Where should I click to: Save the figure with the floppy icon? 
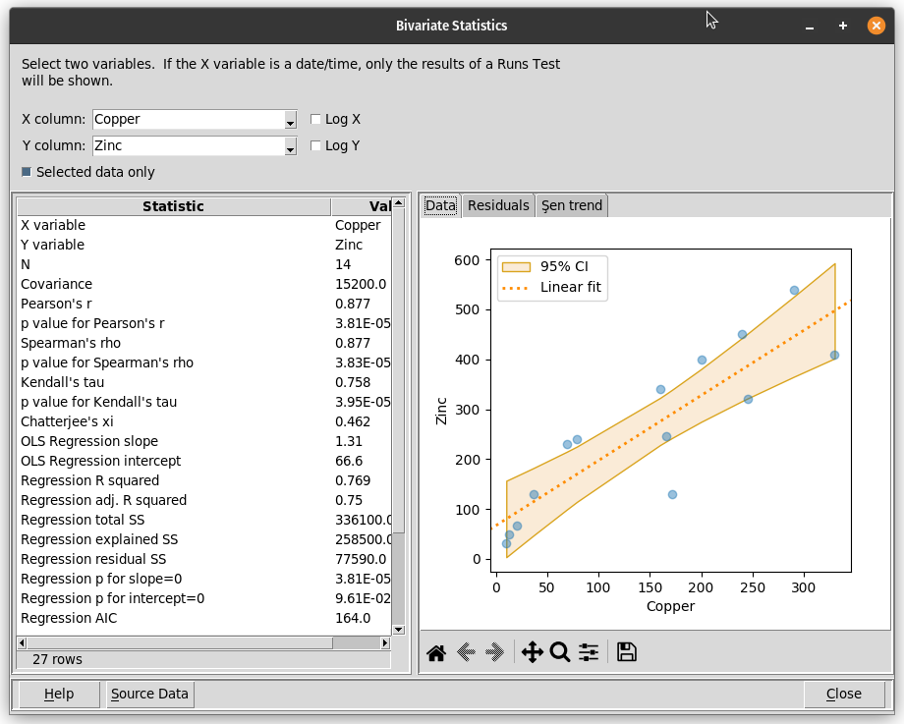[626, 652]
